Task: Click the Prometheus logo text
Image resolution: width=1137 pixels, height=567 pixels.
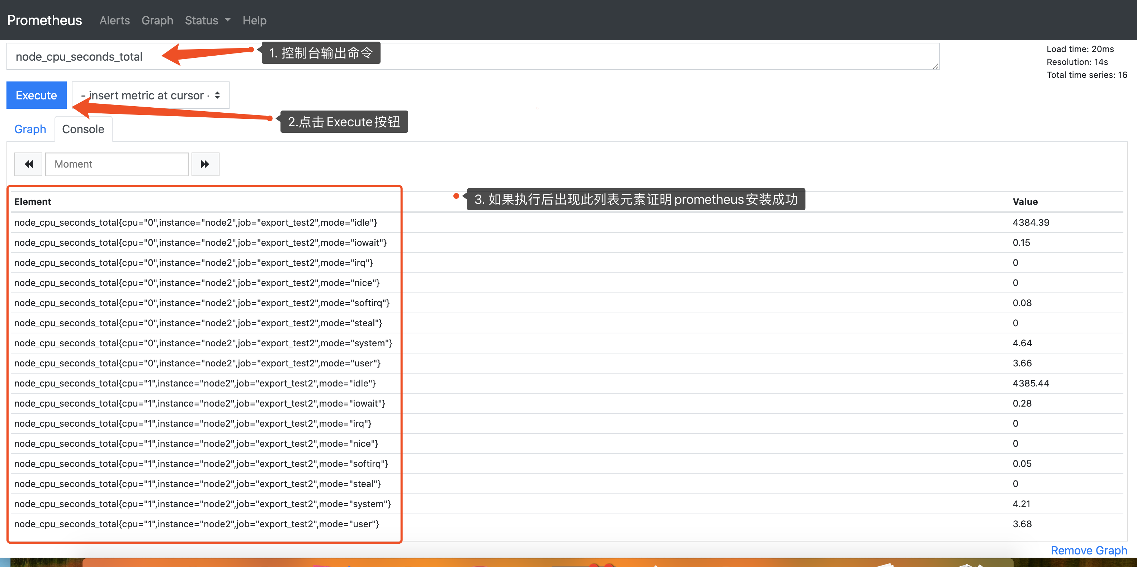Action: pyautogui.click(x=44, y=20)
